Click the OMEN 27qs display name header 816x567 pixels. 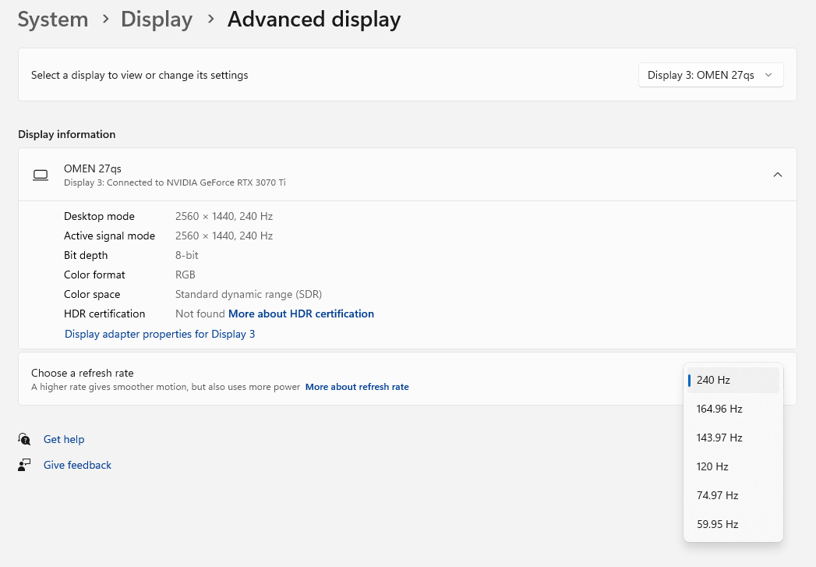(x=93, y=168)
